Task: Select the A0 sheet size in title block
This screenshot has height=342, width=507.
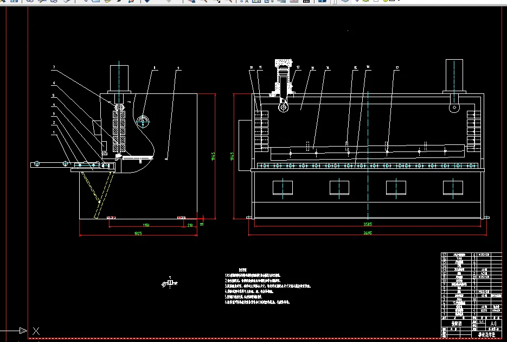Action: click(493, 324)
